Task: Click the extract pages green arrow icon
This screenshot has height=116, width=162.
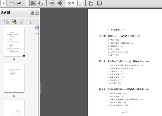Action: click(x=15, y=21)
